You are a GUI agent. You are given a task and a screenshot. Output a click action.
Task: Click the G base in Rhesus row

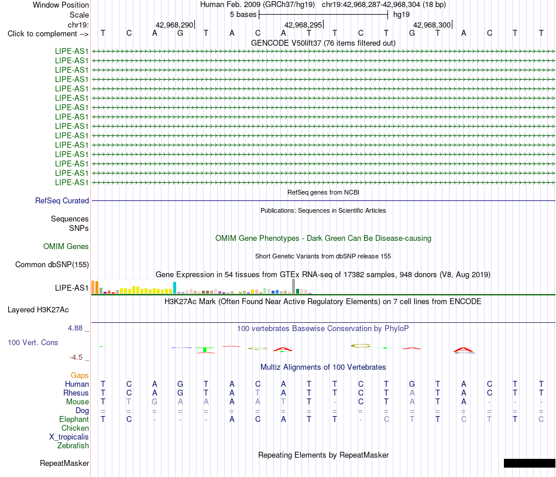[180, 393]
